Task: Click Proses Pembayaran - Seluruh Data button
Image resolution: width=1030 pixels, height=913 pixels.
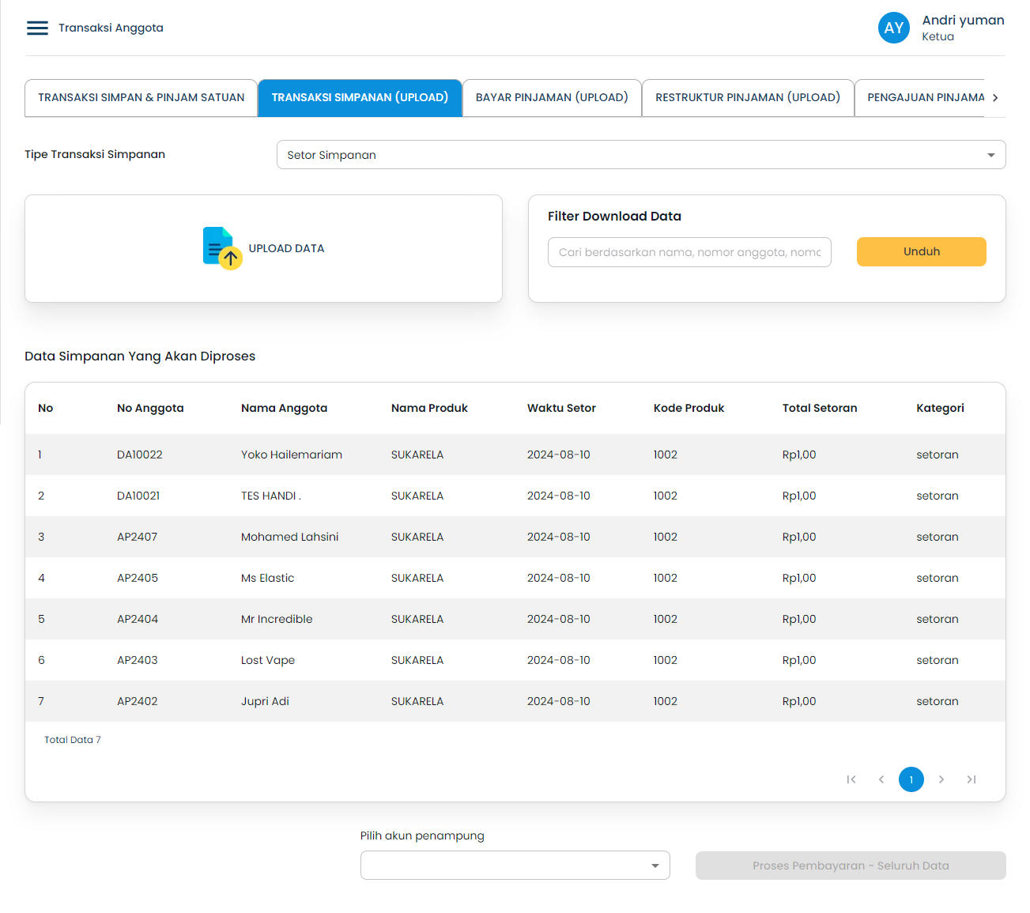Action: [x=851, y=866]
